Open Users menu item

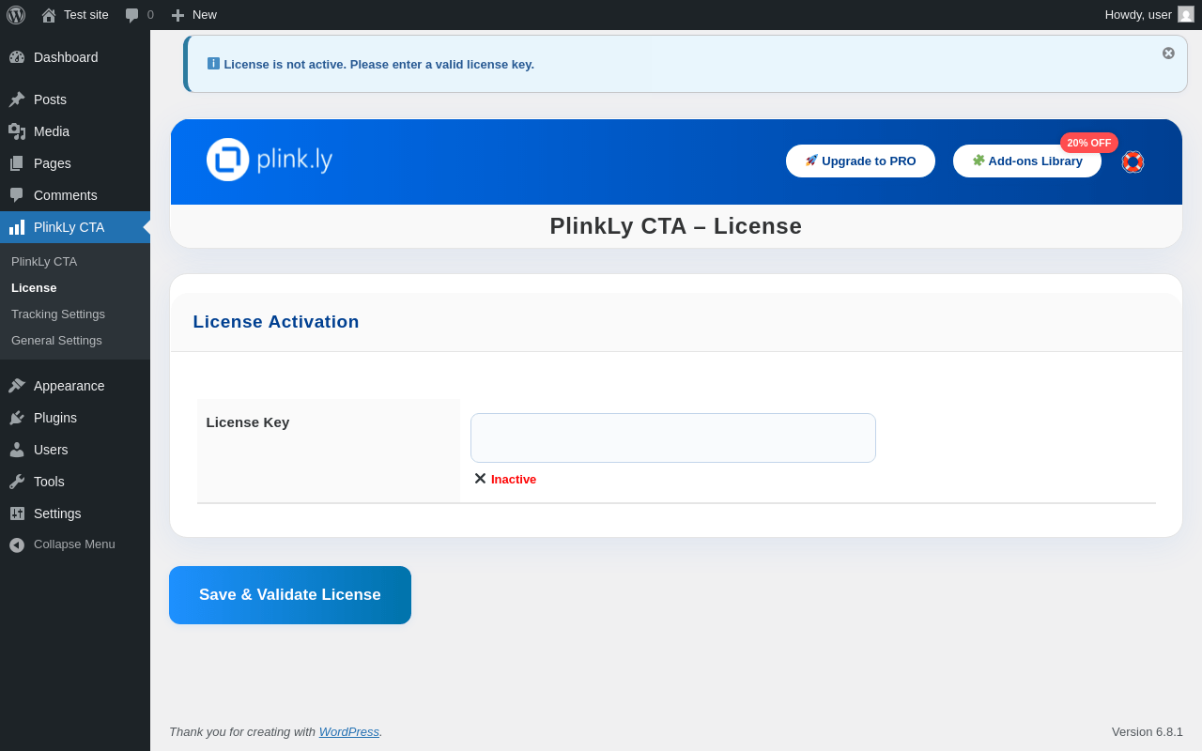75,450
